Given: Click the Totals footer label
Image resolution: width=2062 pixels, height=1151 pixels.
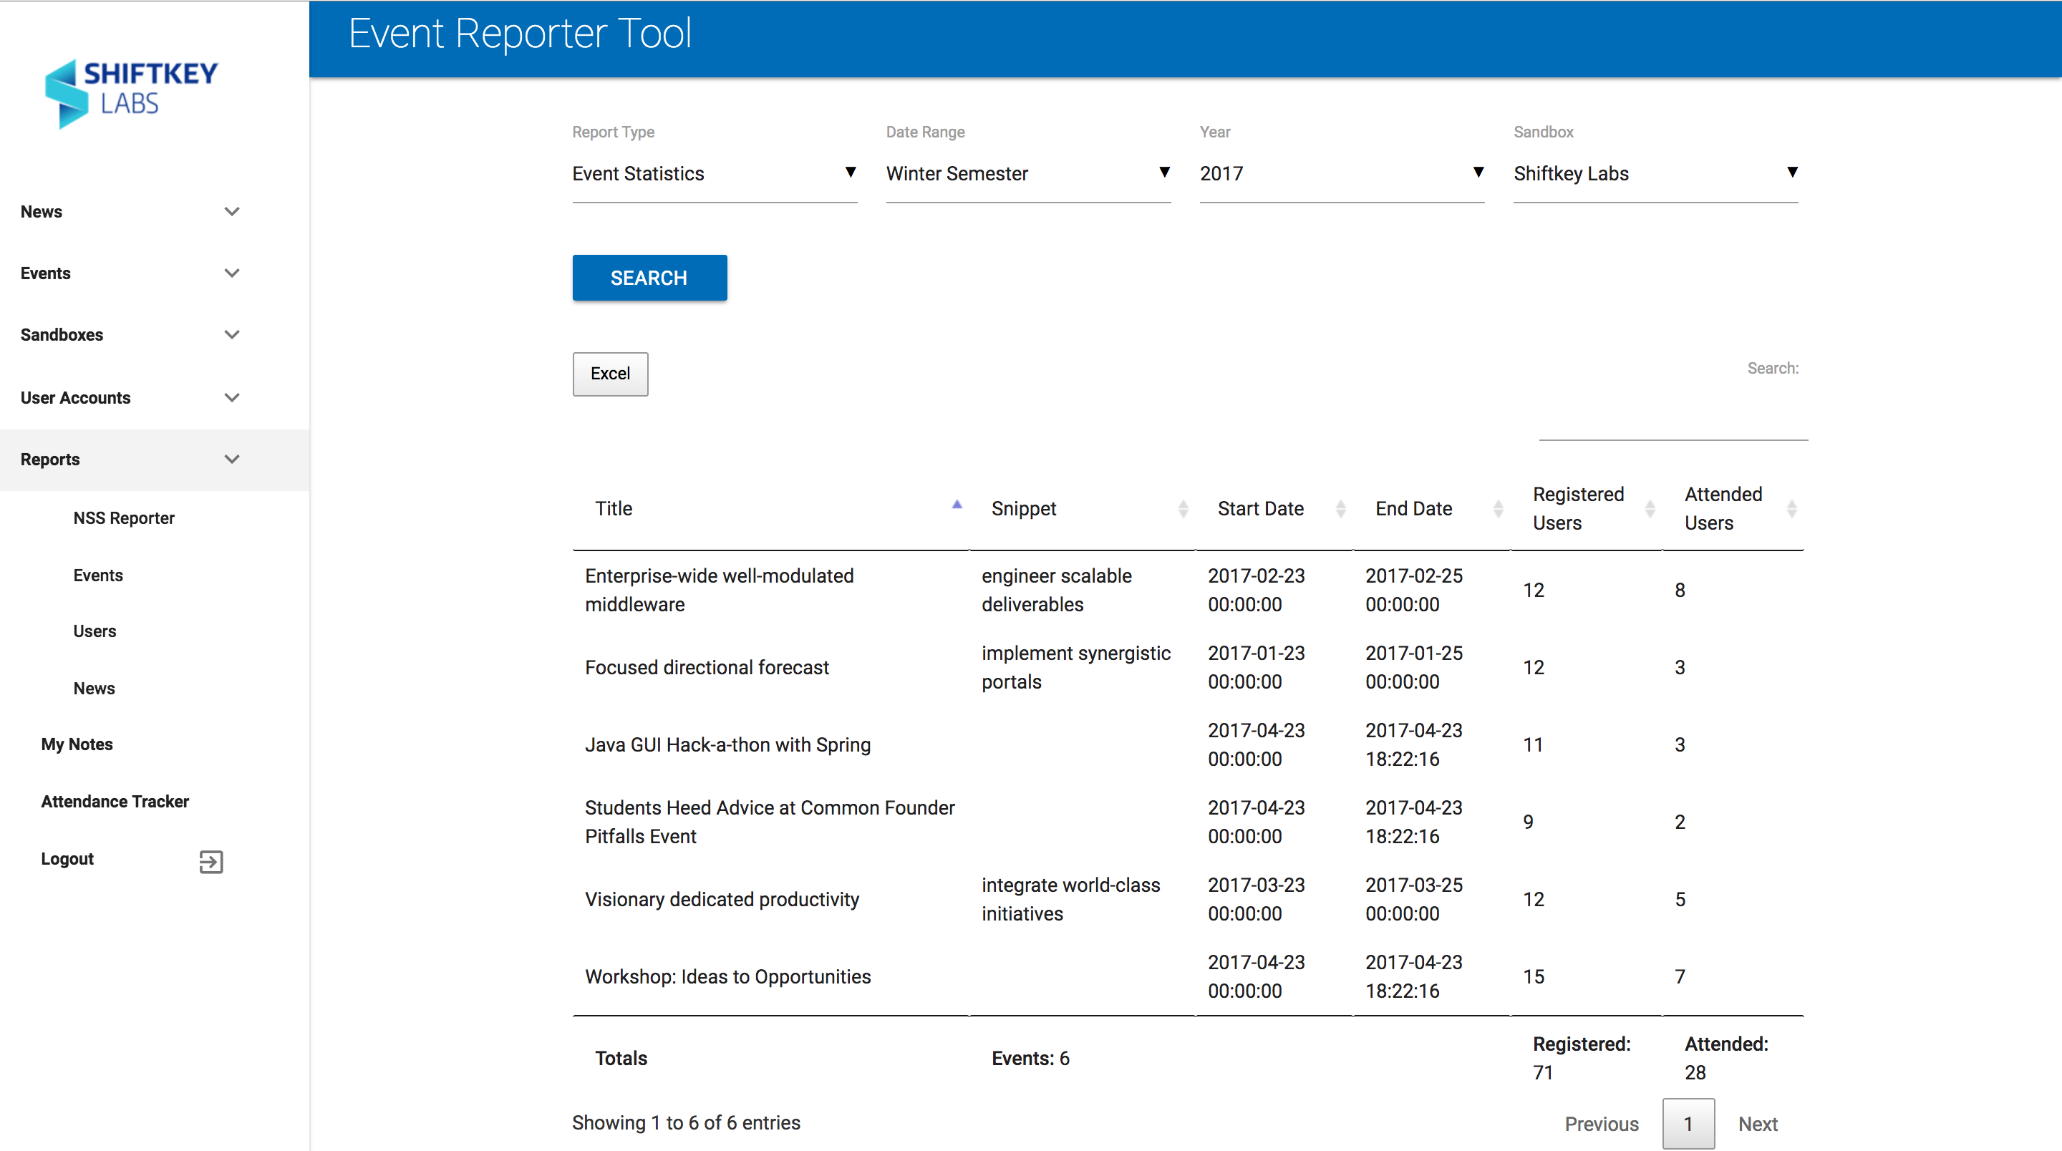Looking at the screenshot, I should tap(621, 1058).
